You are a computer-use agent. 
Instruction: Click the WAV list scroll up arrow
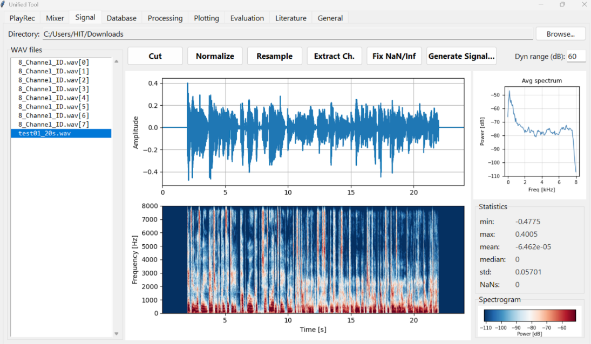pos(117,61)
